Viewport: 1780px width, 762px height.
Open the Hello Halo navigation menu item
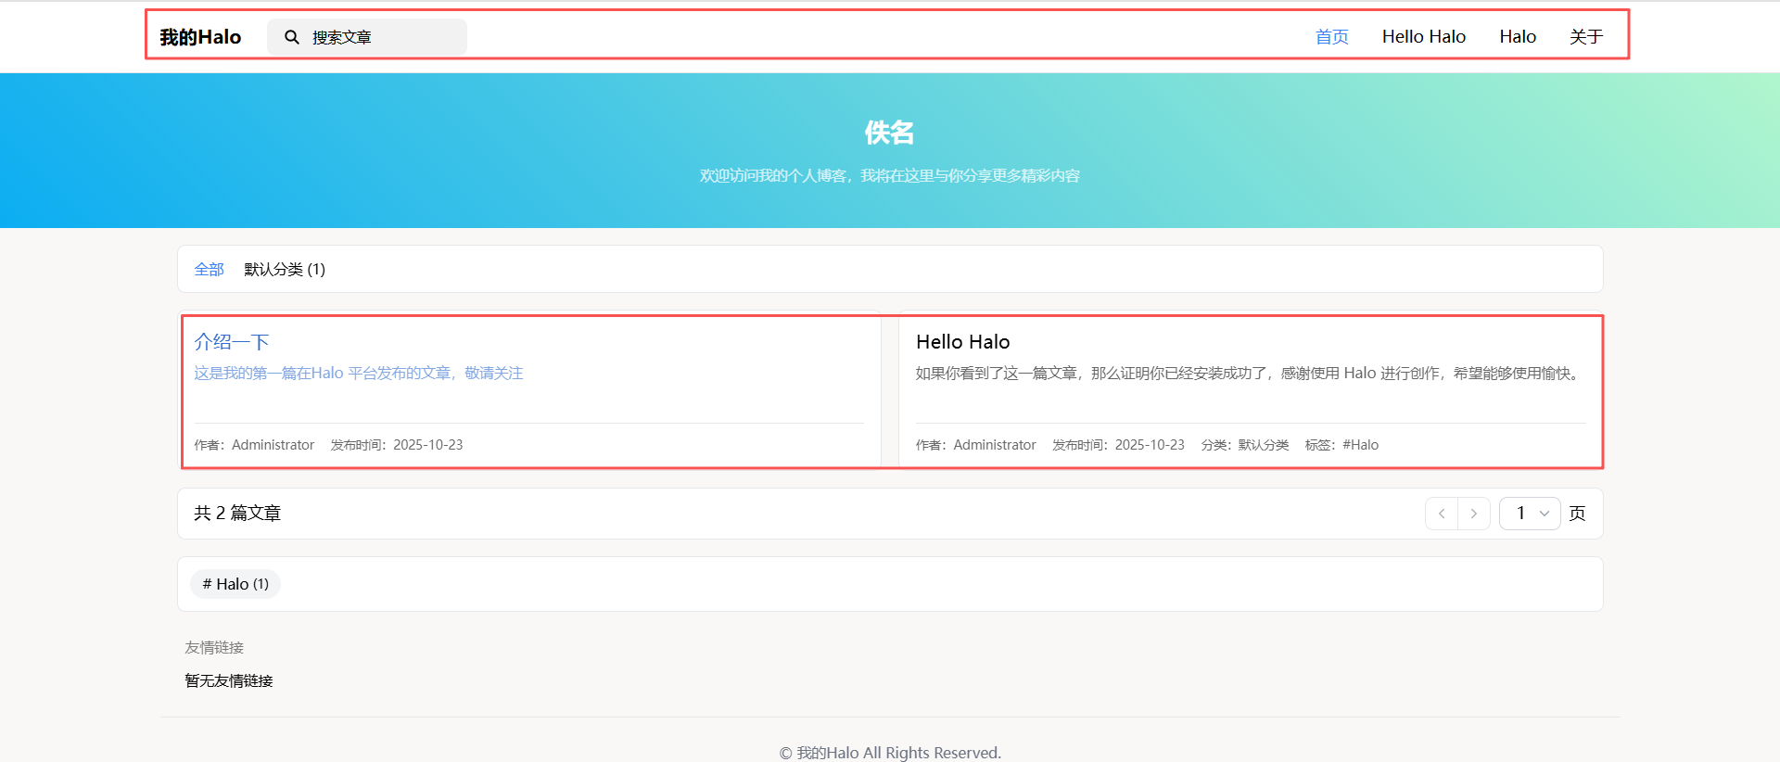pos(1423,37)
